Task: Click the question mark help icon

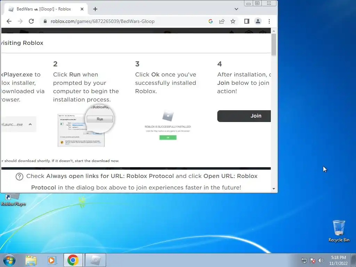Action: pos(19,176)
